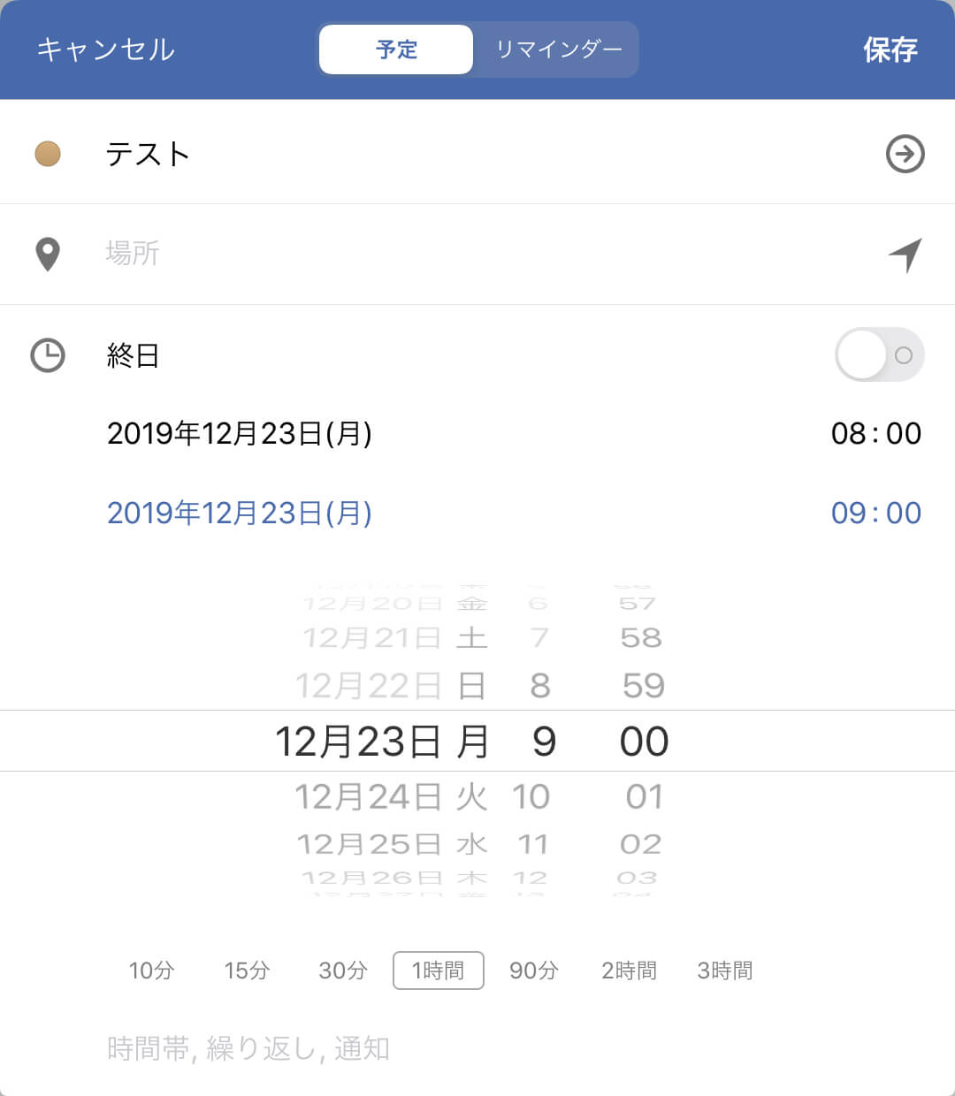Expand 時間帯, 繰り返し, 通知 options
The height and width of the screenshot is (1096, 955).
coord(248,1048)
